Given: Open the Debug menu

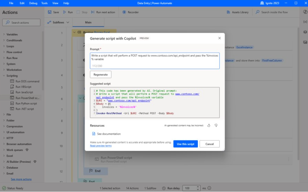Looking at the screenshot, I should [x=33, y=3].
